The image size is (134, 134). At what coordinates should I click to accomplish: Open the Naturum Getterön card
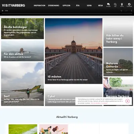(118, 62)
